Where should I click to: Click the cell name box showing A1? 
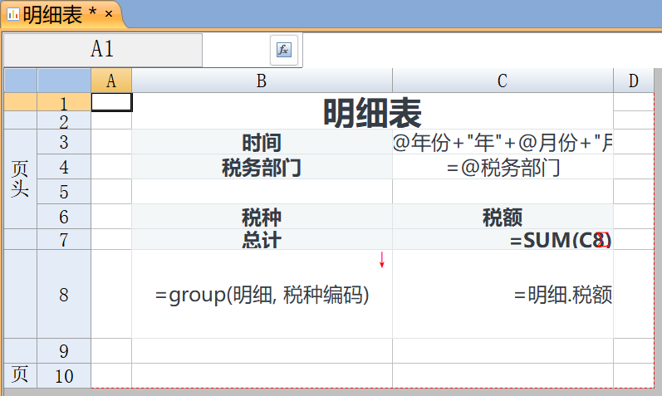[102, 50]
